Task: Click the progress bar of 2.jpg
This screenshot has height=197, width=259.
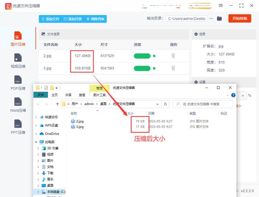Action: pos(142,56)
